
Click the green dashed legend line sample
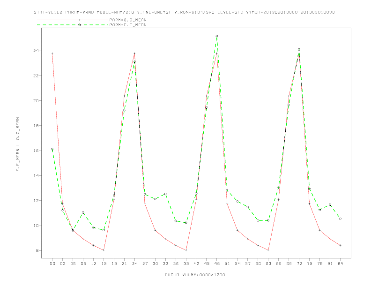click(x=73, y=25)
